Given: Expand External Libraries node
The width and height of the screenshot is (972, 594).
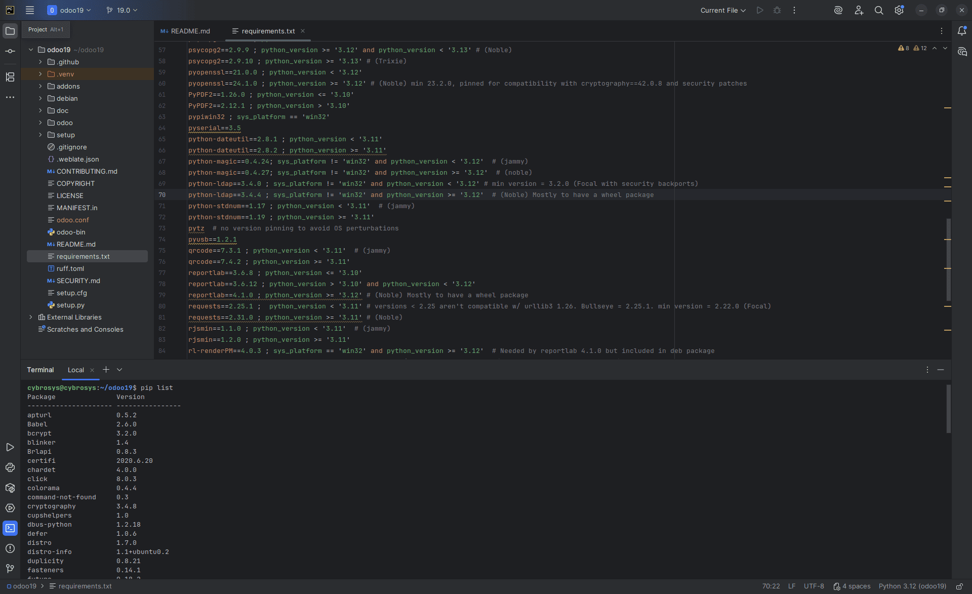Looking at the screenshot, I should (x=31, y=317).
